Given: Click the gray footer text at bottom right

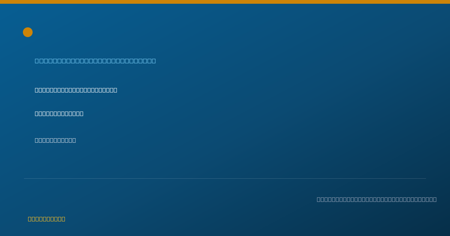Looking at the screenshot, I should 376,199.
